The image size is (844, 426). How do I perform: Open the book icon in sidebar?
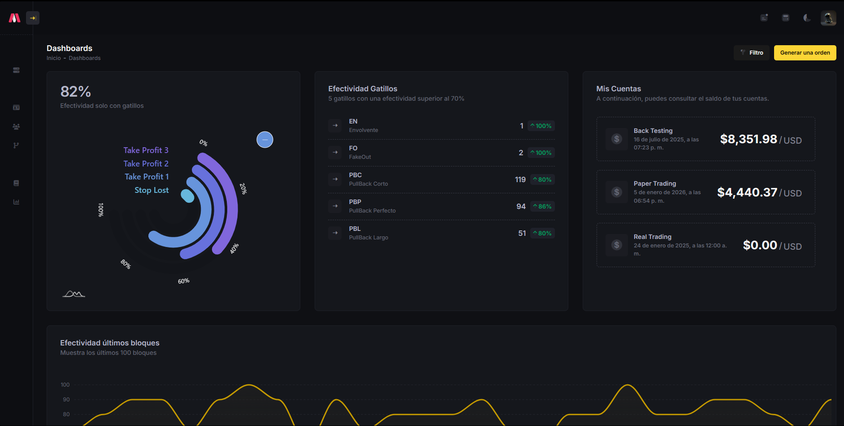(16, 183)
